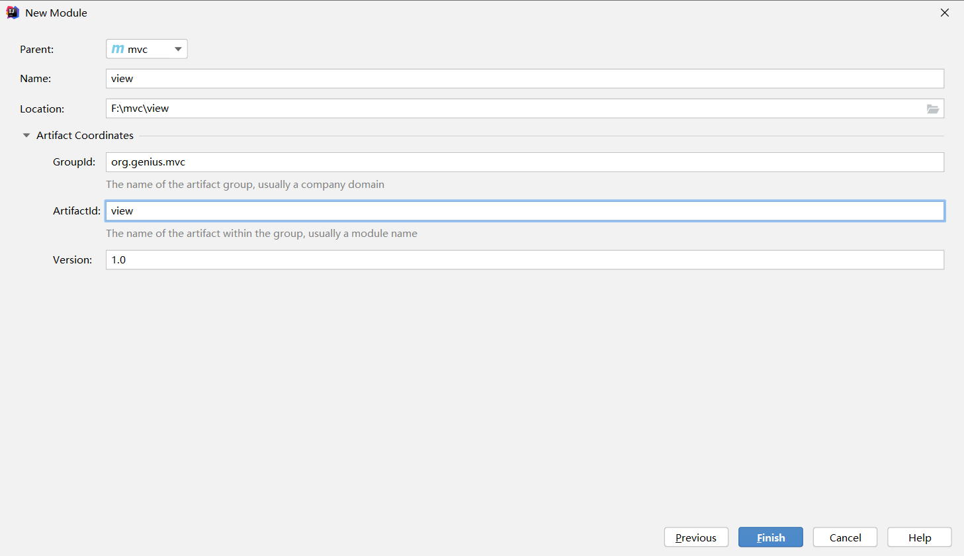
Task: Click the Finish button
Action: (771, 537)
